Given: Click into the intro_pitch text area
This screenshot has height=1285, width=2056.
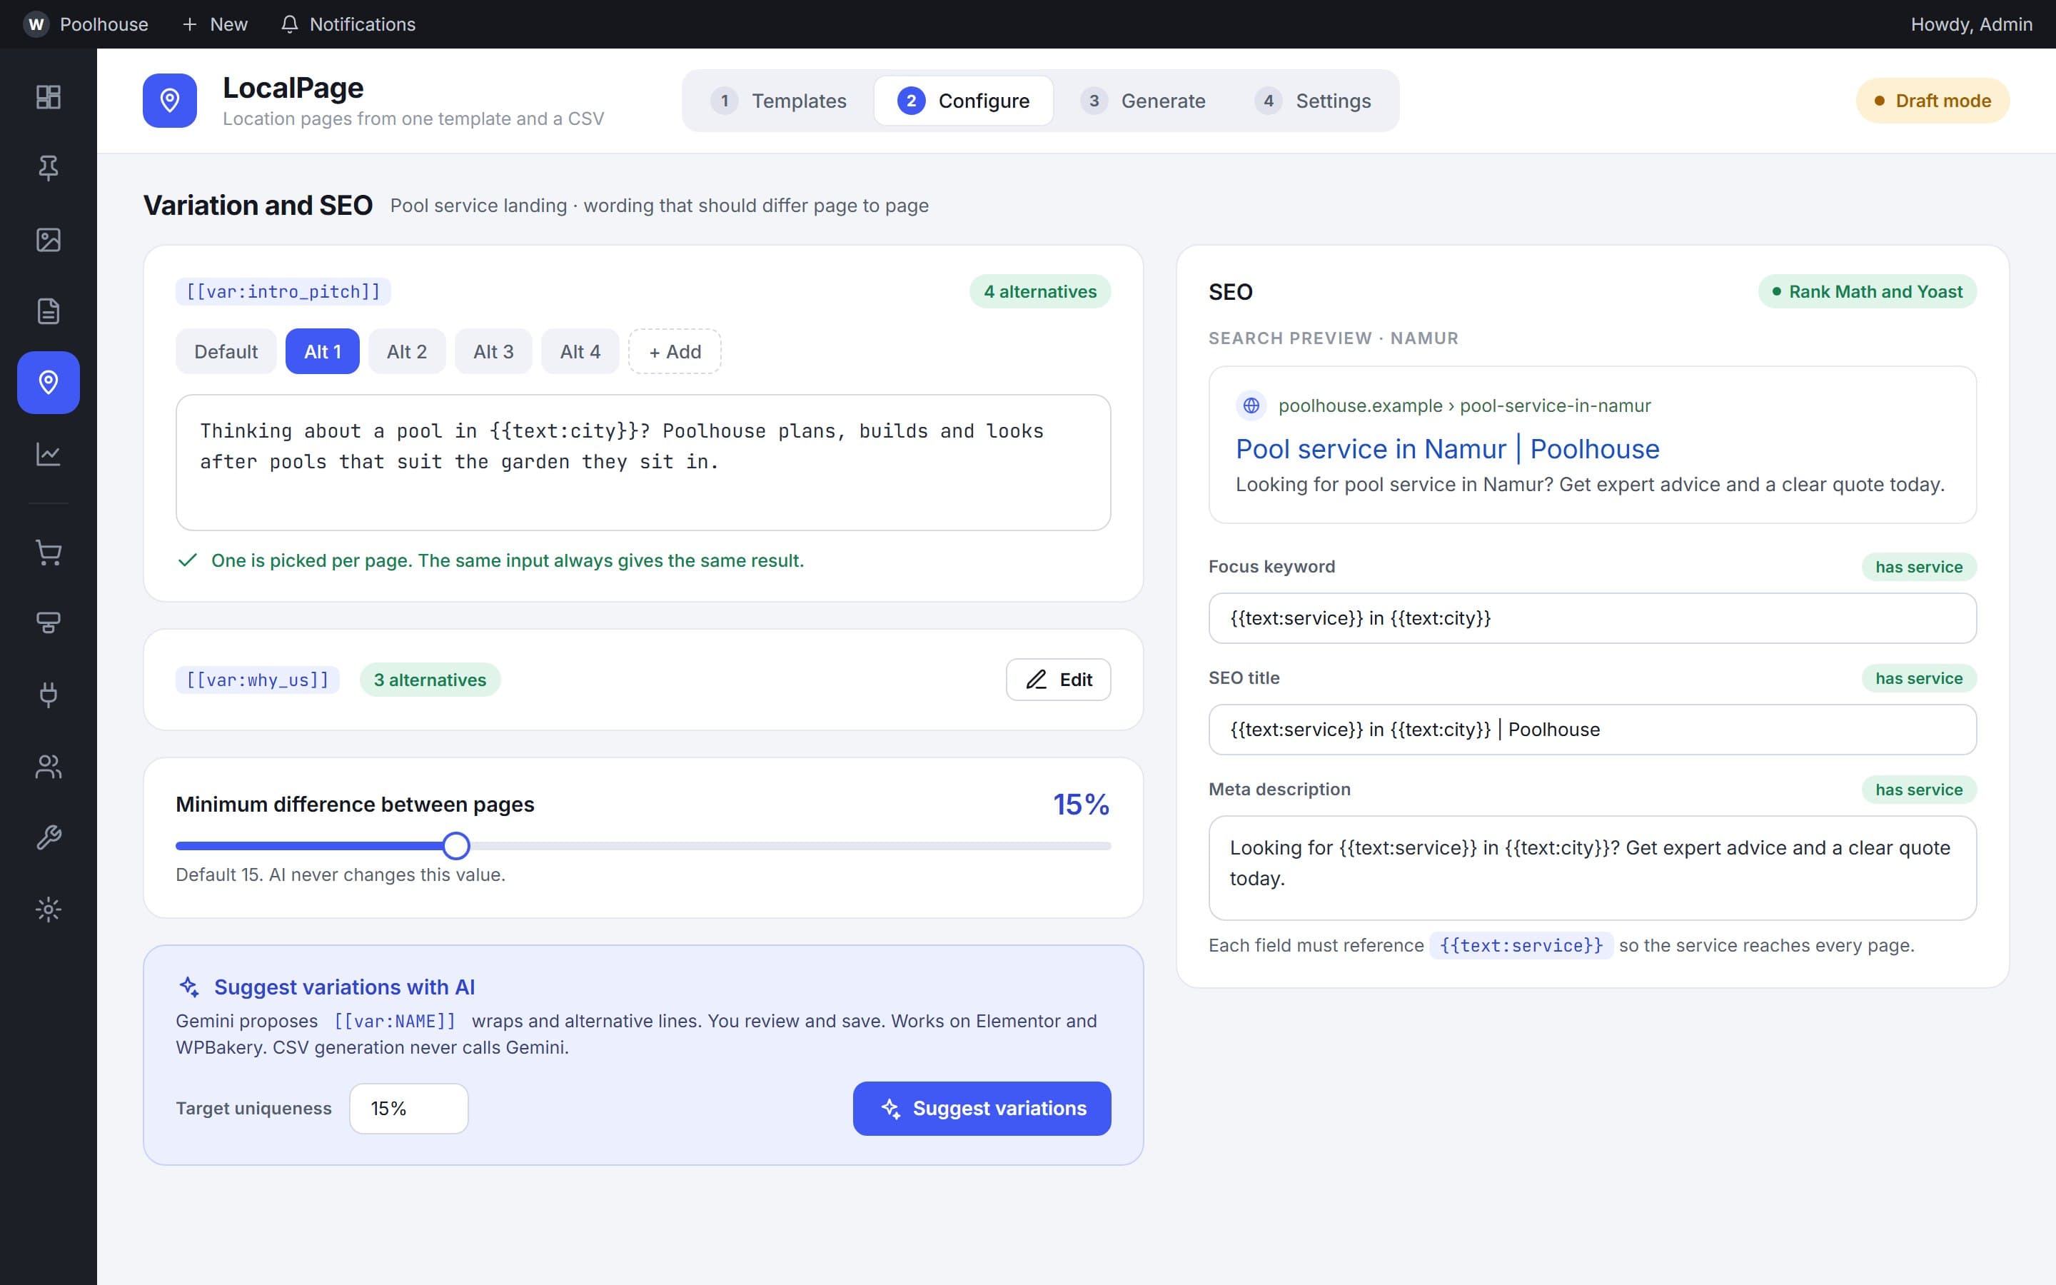Looking at the screenshot, I should 643,463.
